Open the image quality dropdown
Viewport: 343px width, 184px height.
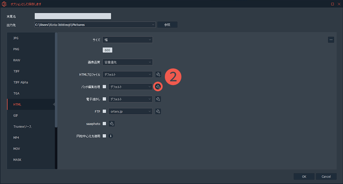[x=127, y=62]
